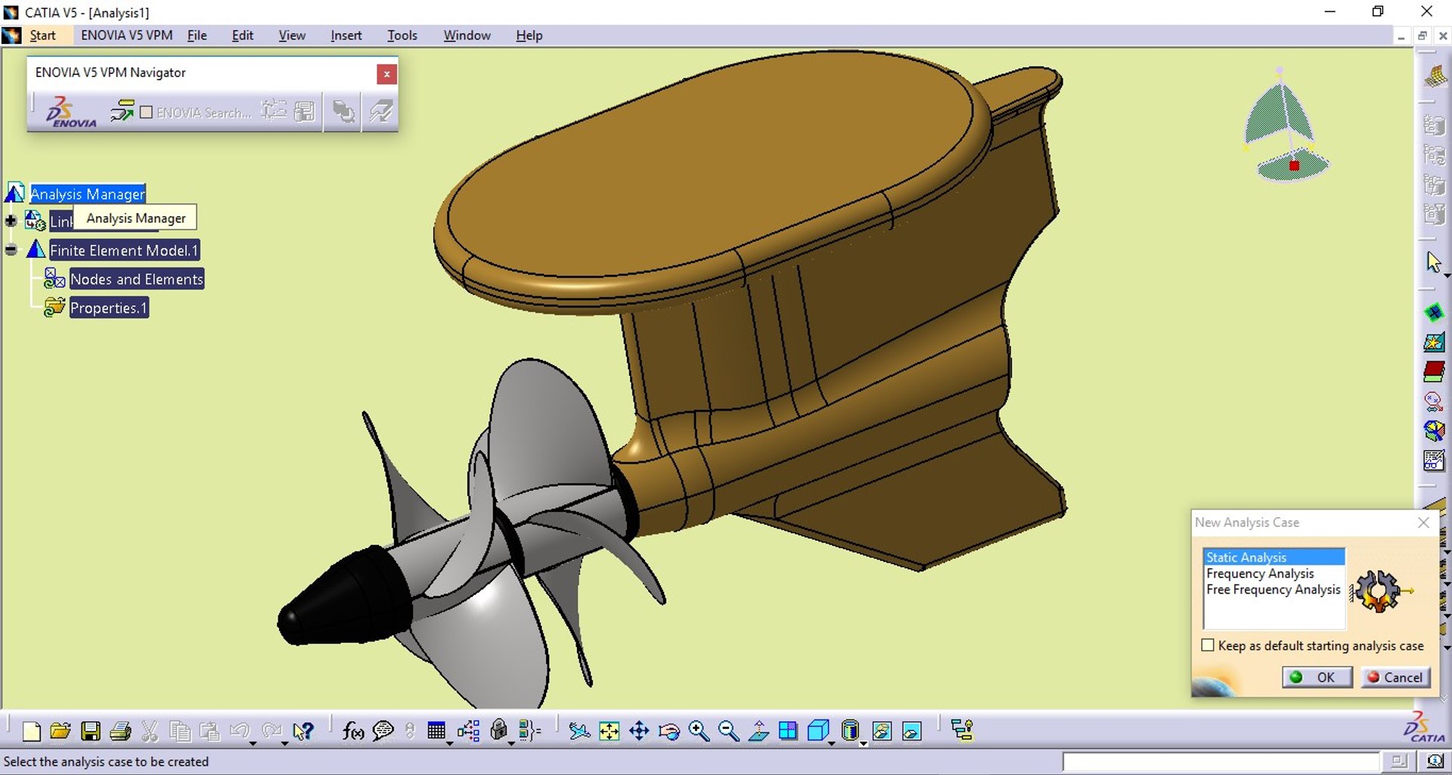Viewport: 1452px width, 775px height.
Task: Select Properties.1 tree item
Action: point(109,308)
